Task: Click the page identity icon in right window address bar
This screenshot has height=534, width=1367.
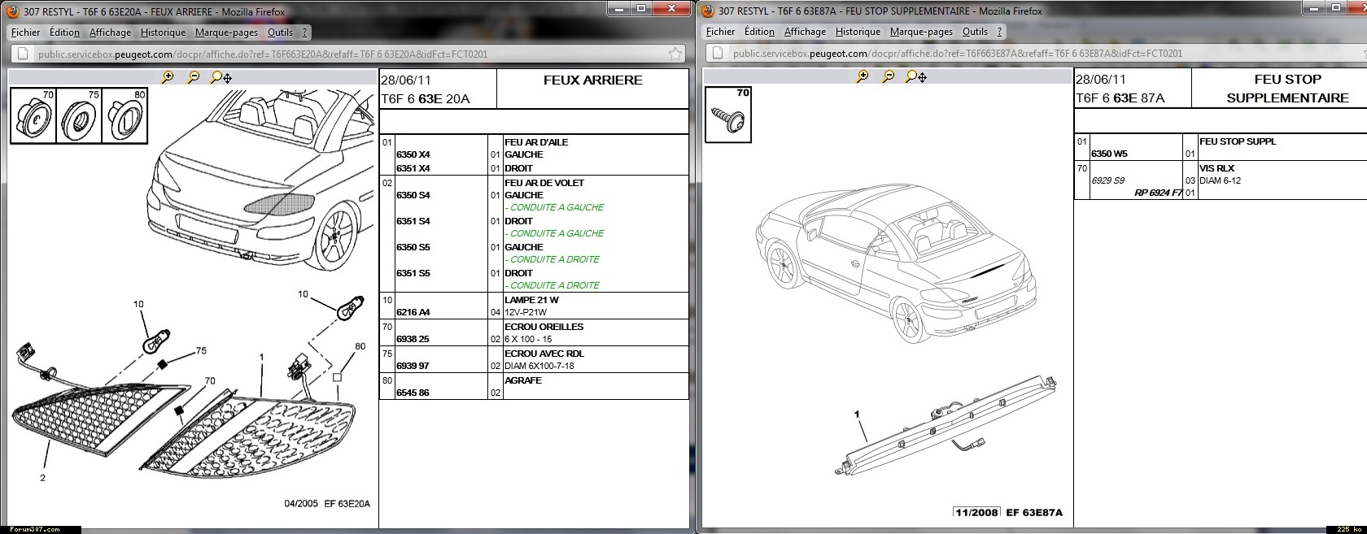Action: coord(717,54)
